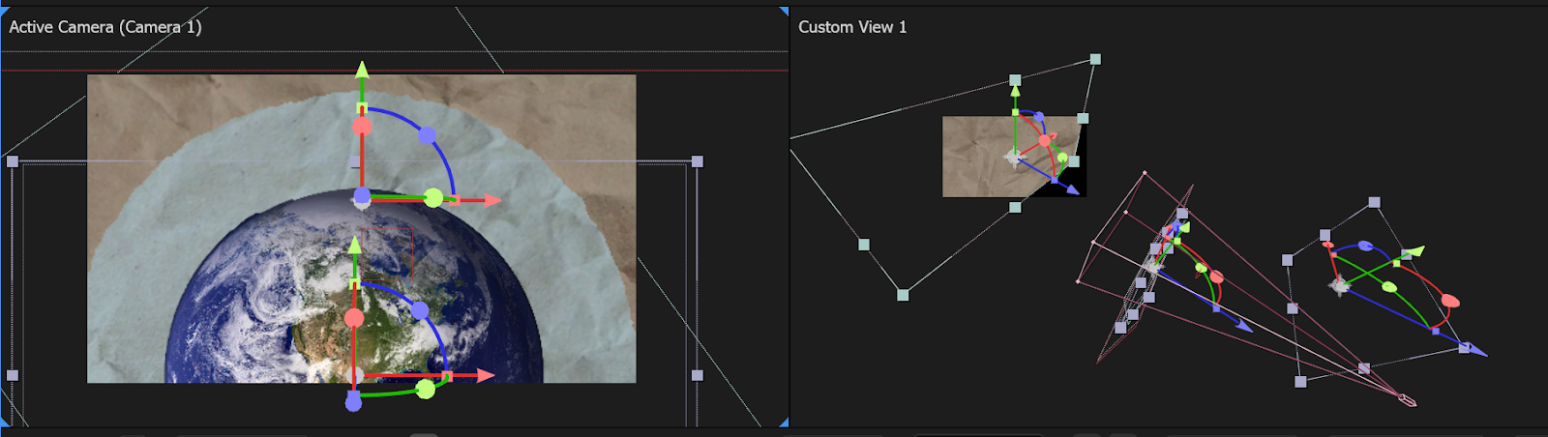Grab green Y-axis arrow of lower Earth gizmo
This screenshot has width=1548, height=437.
354,244
